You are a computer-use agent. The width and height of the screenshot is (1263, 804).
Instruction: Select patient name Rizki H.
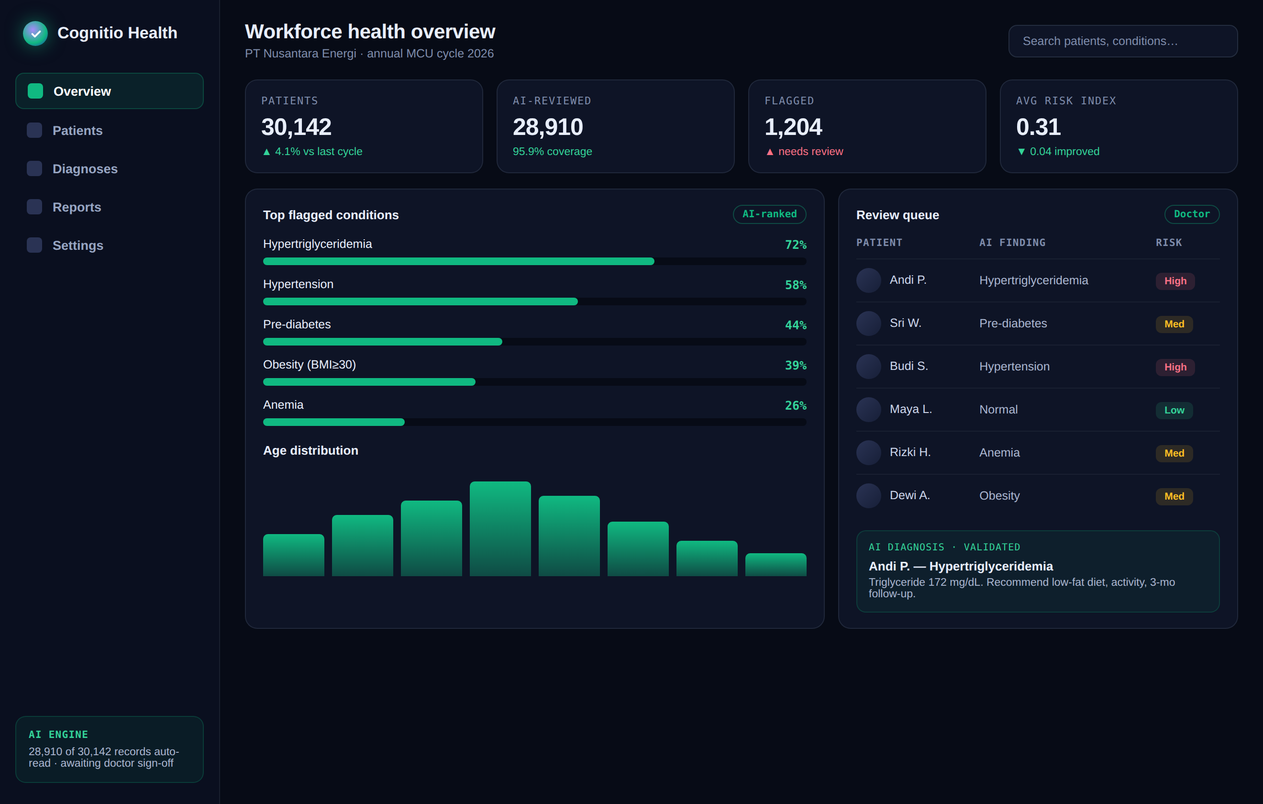910,452
